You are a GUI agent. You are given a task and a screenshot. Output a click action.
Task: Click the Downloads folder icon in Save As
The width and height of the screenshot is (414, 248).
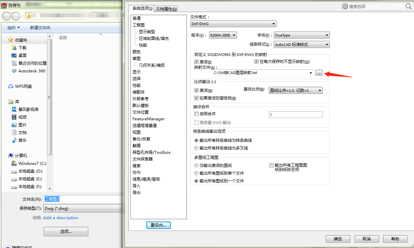pos(14,48)
